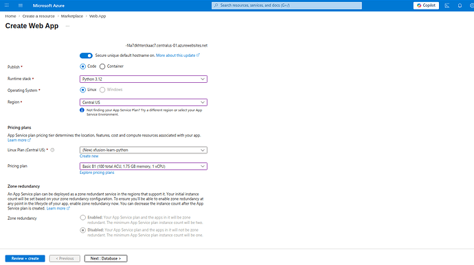Go to Web App breadcrumb
474x265 pixels.
[98, 16]
